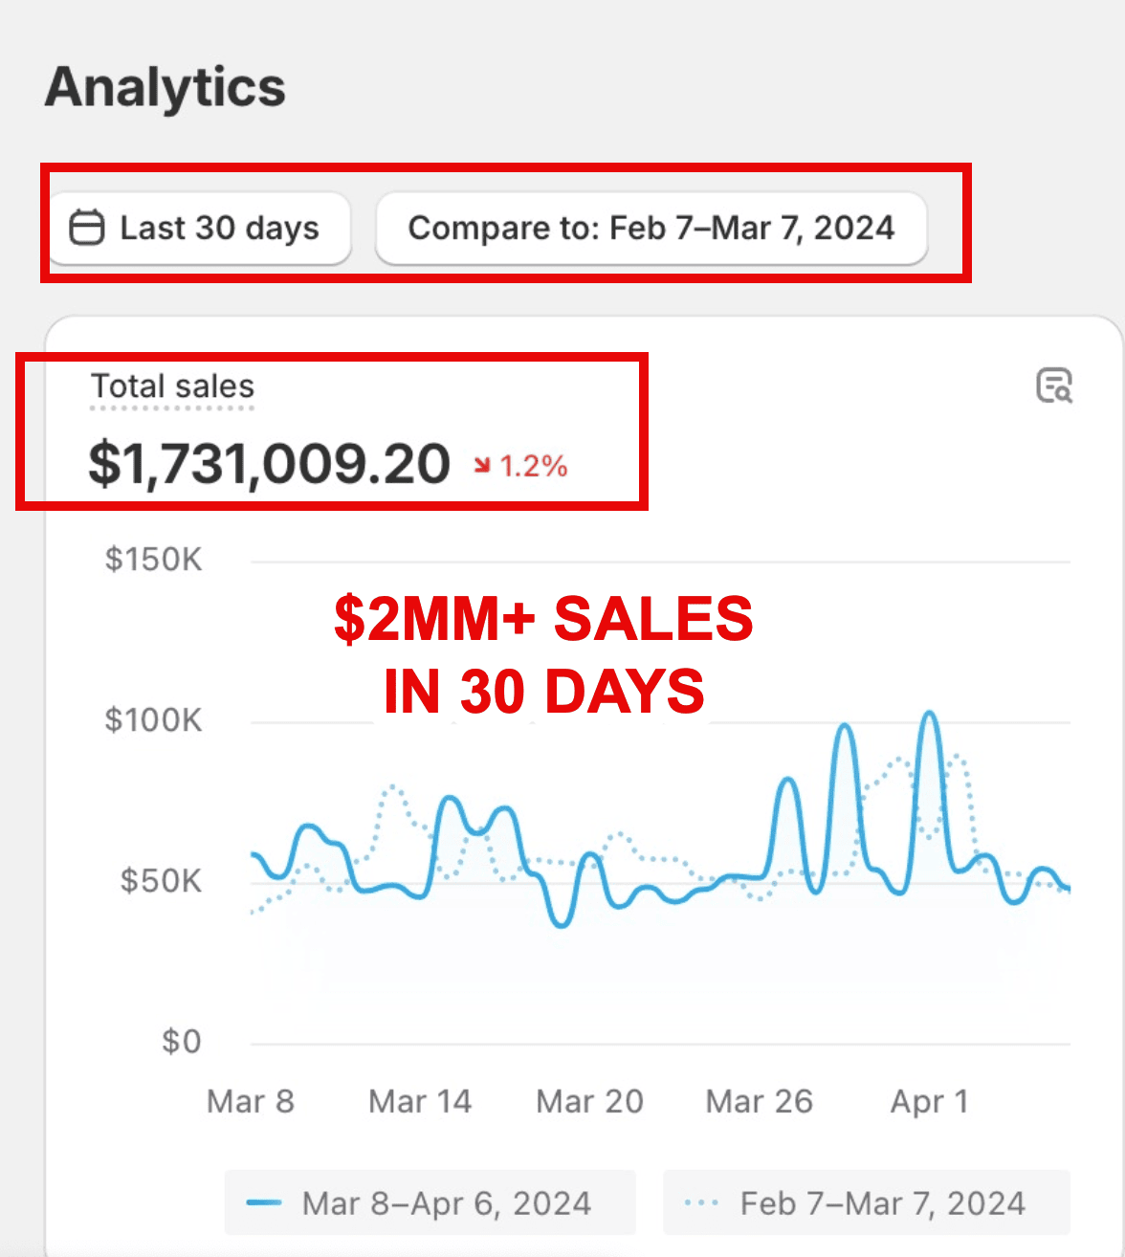Click the solid blue line legend swatch

click(264, 1202)
